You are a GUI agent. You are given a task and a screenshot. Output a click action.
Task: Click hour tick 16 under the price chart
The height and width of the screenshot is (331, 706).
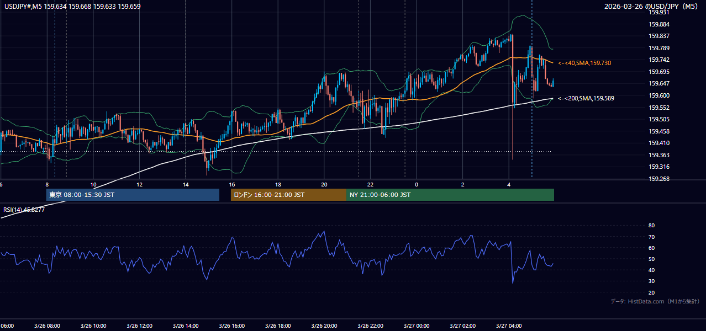click(x=232, y=185)
